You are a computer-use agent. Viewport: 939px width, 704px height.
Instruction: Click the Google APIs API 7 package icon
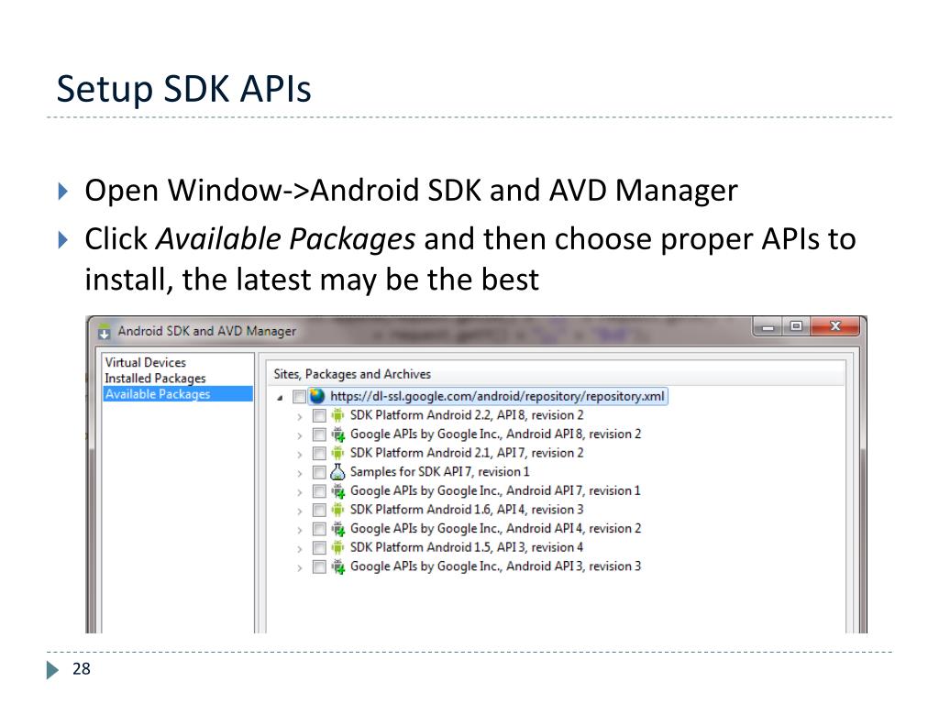[337, 491]
